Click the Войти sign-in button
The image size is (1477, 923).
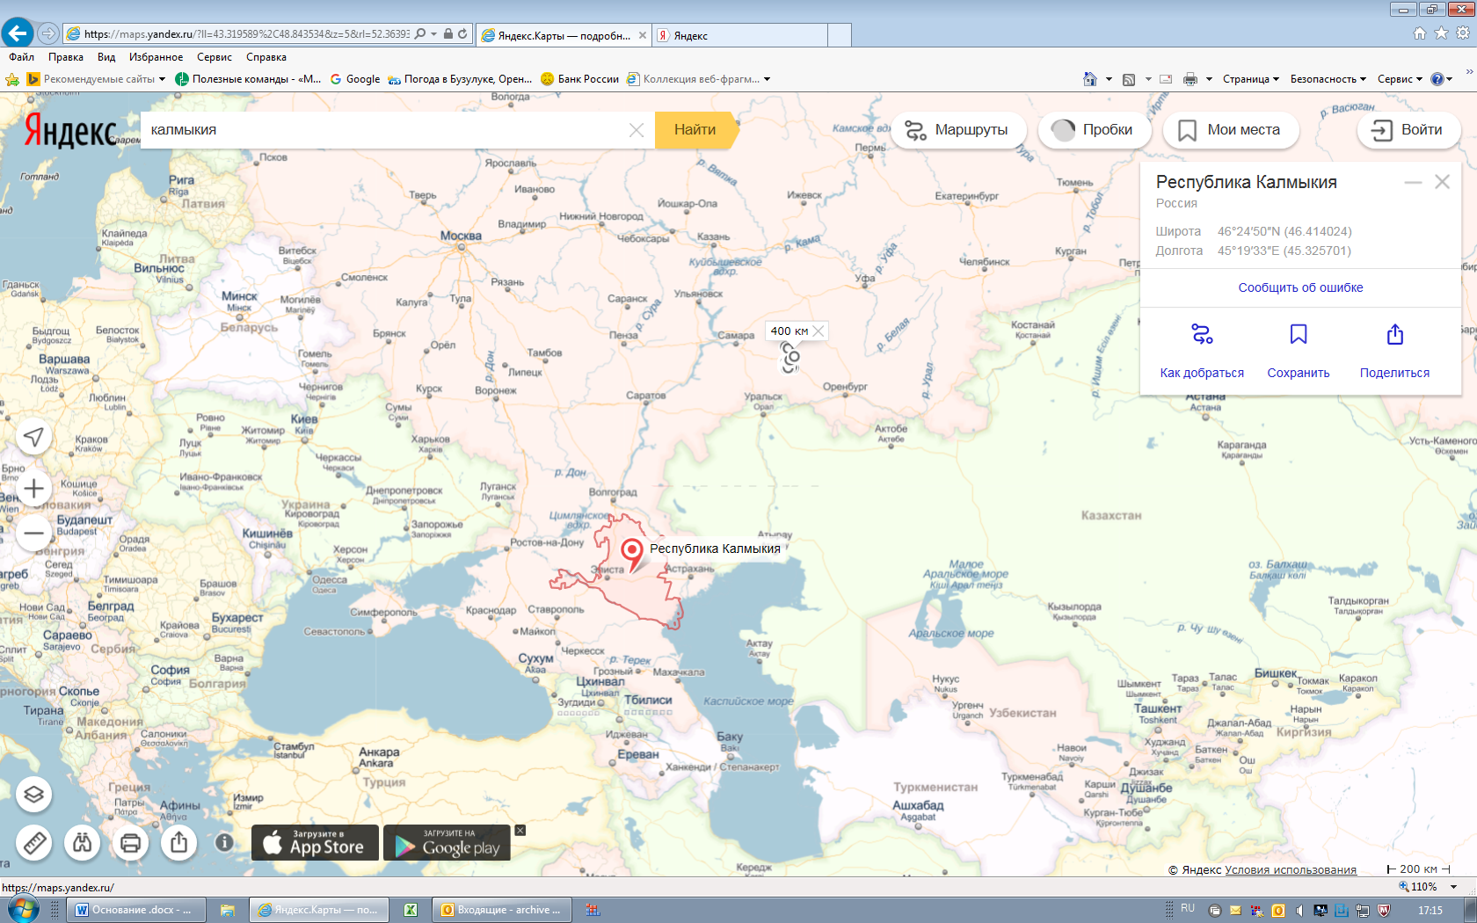tap(1408, 130)
